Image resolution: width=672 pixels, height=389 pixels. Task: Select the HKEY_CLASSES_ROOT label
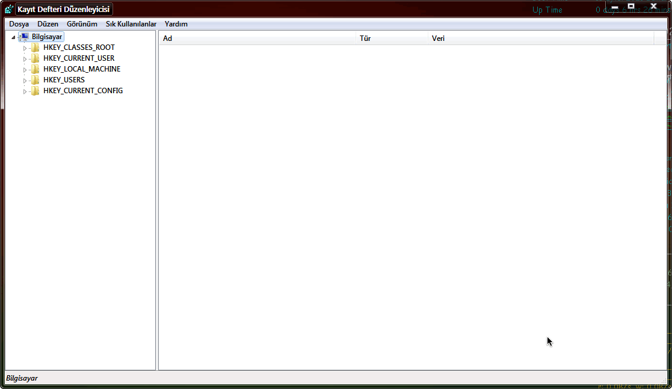79,47
